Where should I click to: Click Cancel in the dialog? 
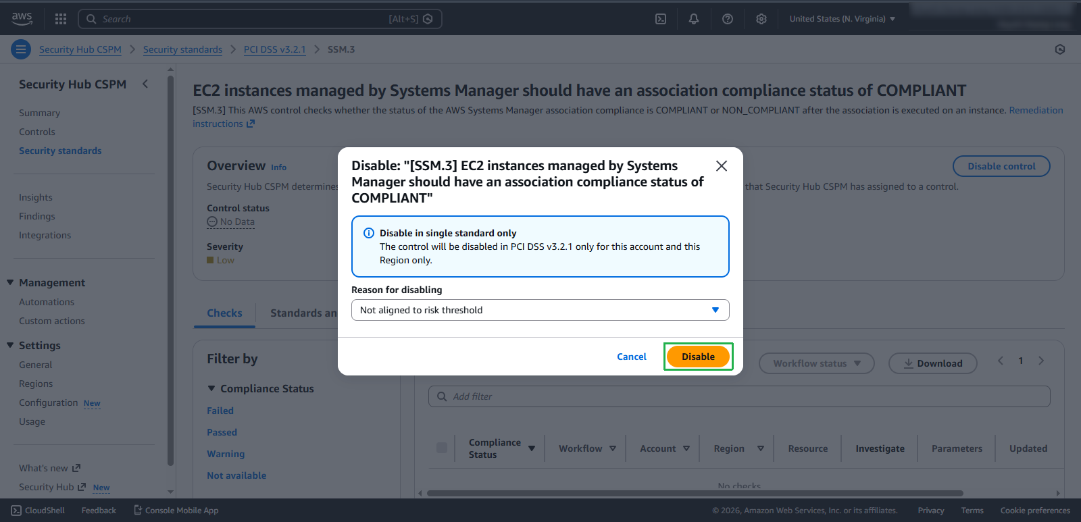click(631, 357)
